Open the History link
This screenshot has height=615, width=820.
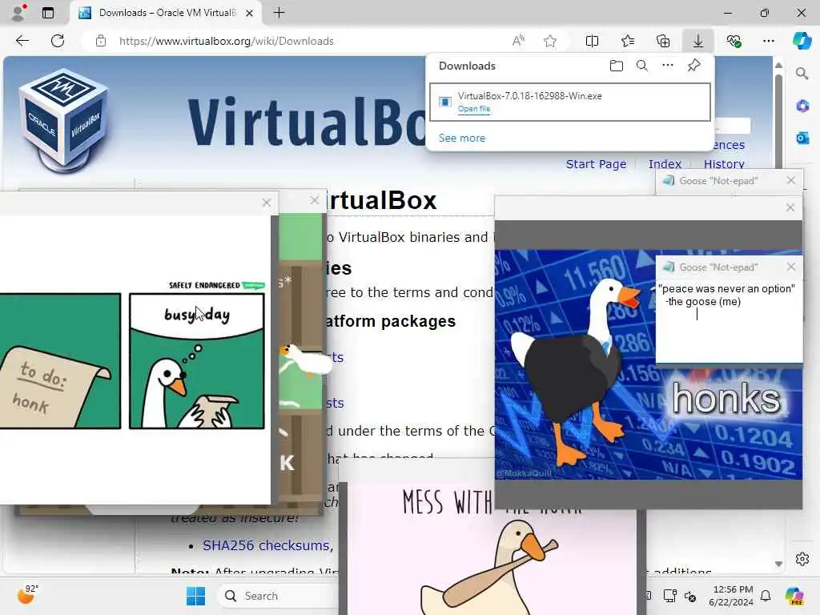[724, 164]
